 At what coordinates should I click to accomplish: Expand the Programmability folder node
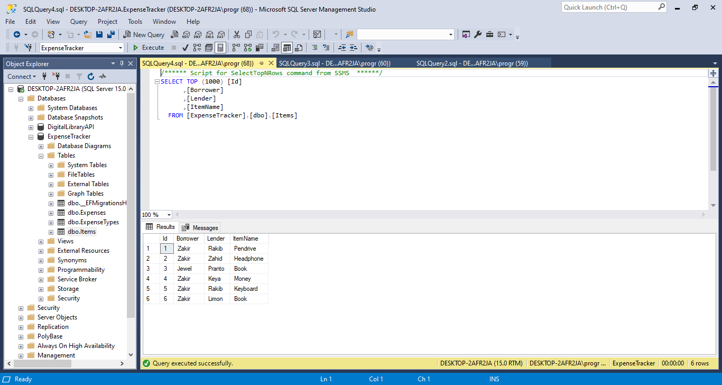click(x=41, y=270)
